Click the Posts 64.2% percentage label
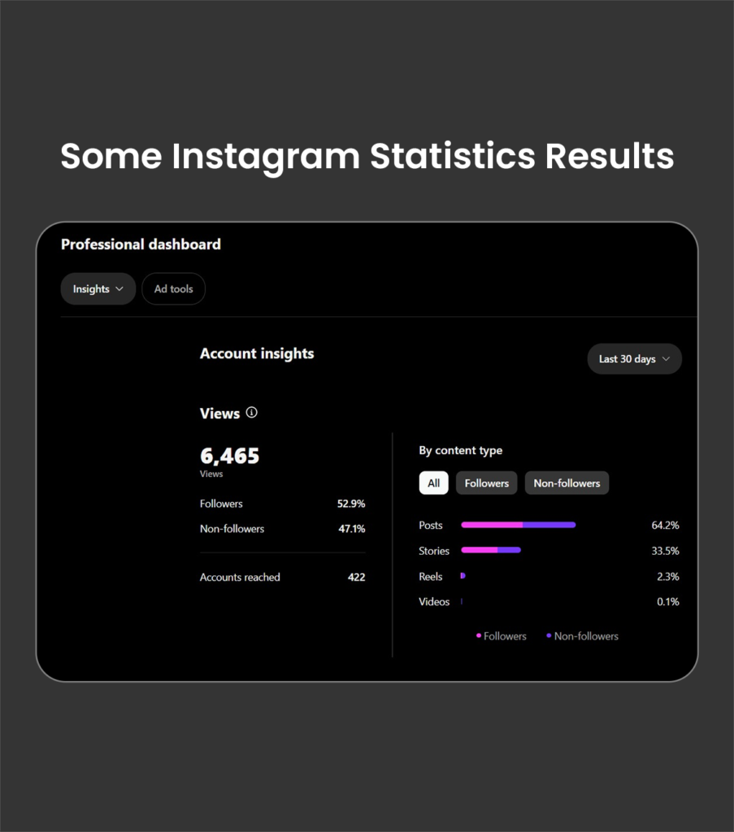 [665, 526]
